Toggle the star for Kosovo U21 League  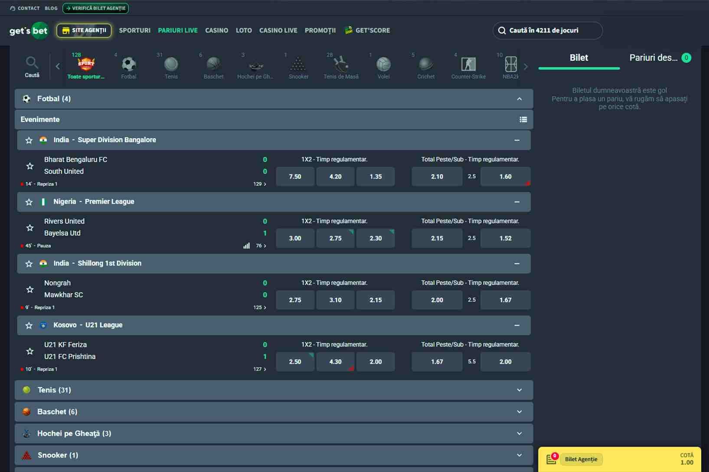tap(29, 325)
